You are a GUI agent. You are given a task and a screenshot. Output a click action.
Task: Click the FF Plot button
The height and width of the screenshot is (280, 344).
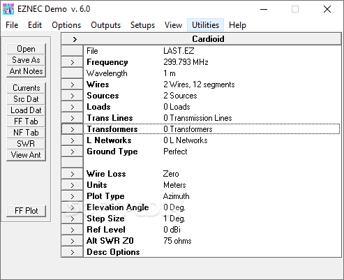pyautogui.click(x=26, y=211)
